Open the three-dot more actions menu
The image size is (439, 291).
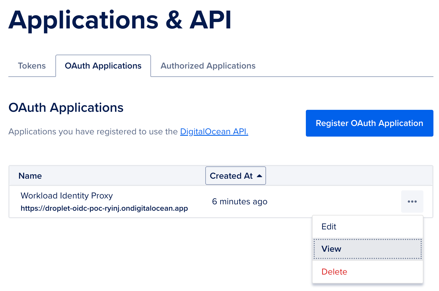(x=412, y=202)
